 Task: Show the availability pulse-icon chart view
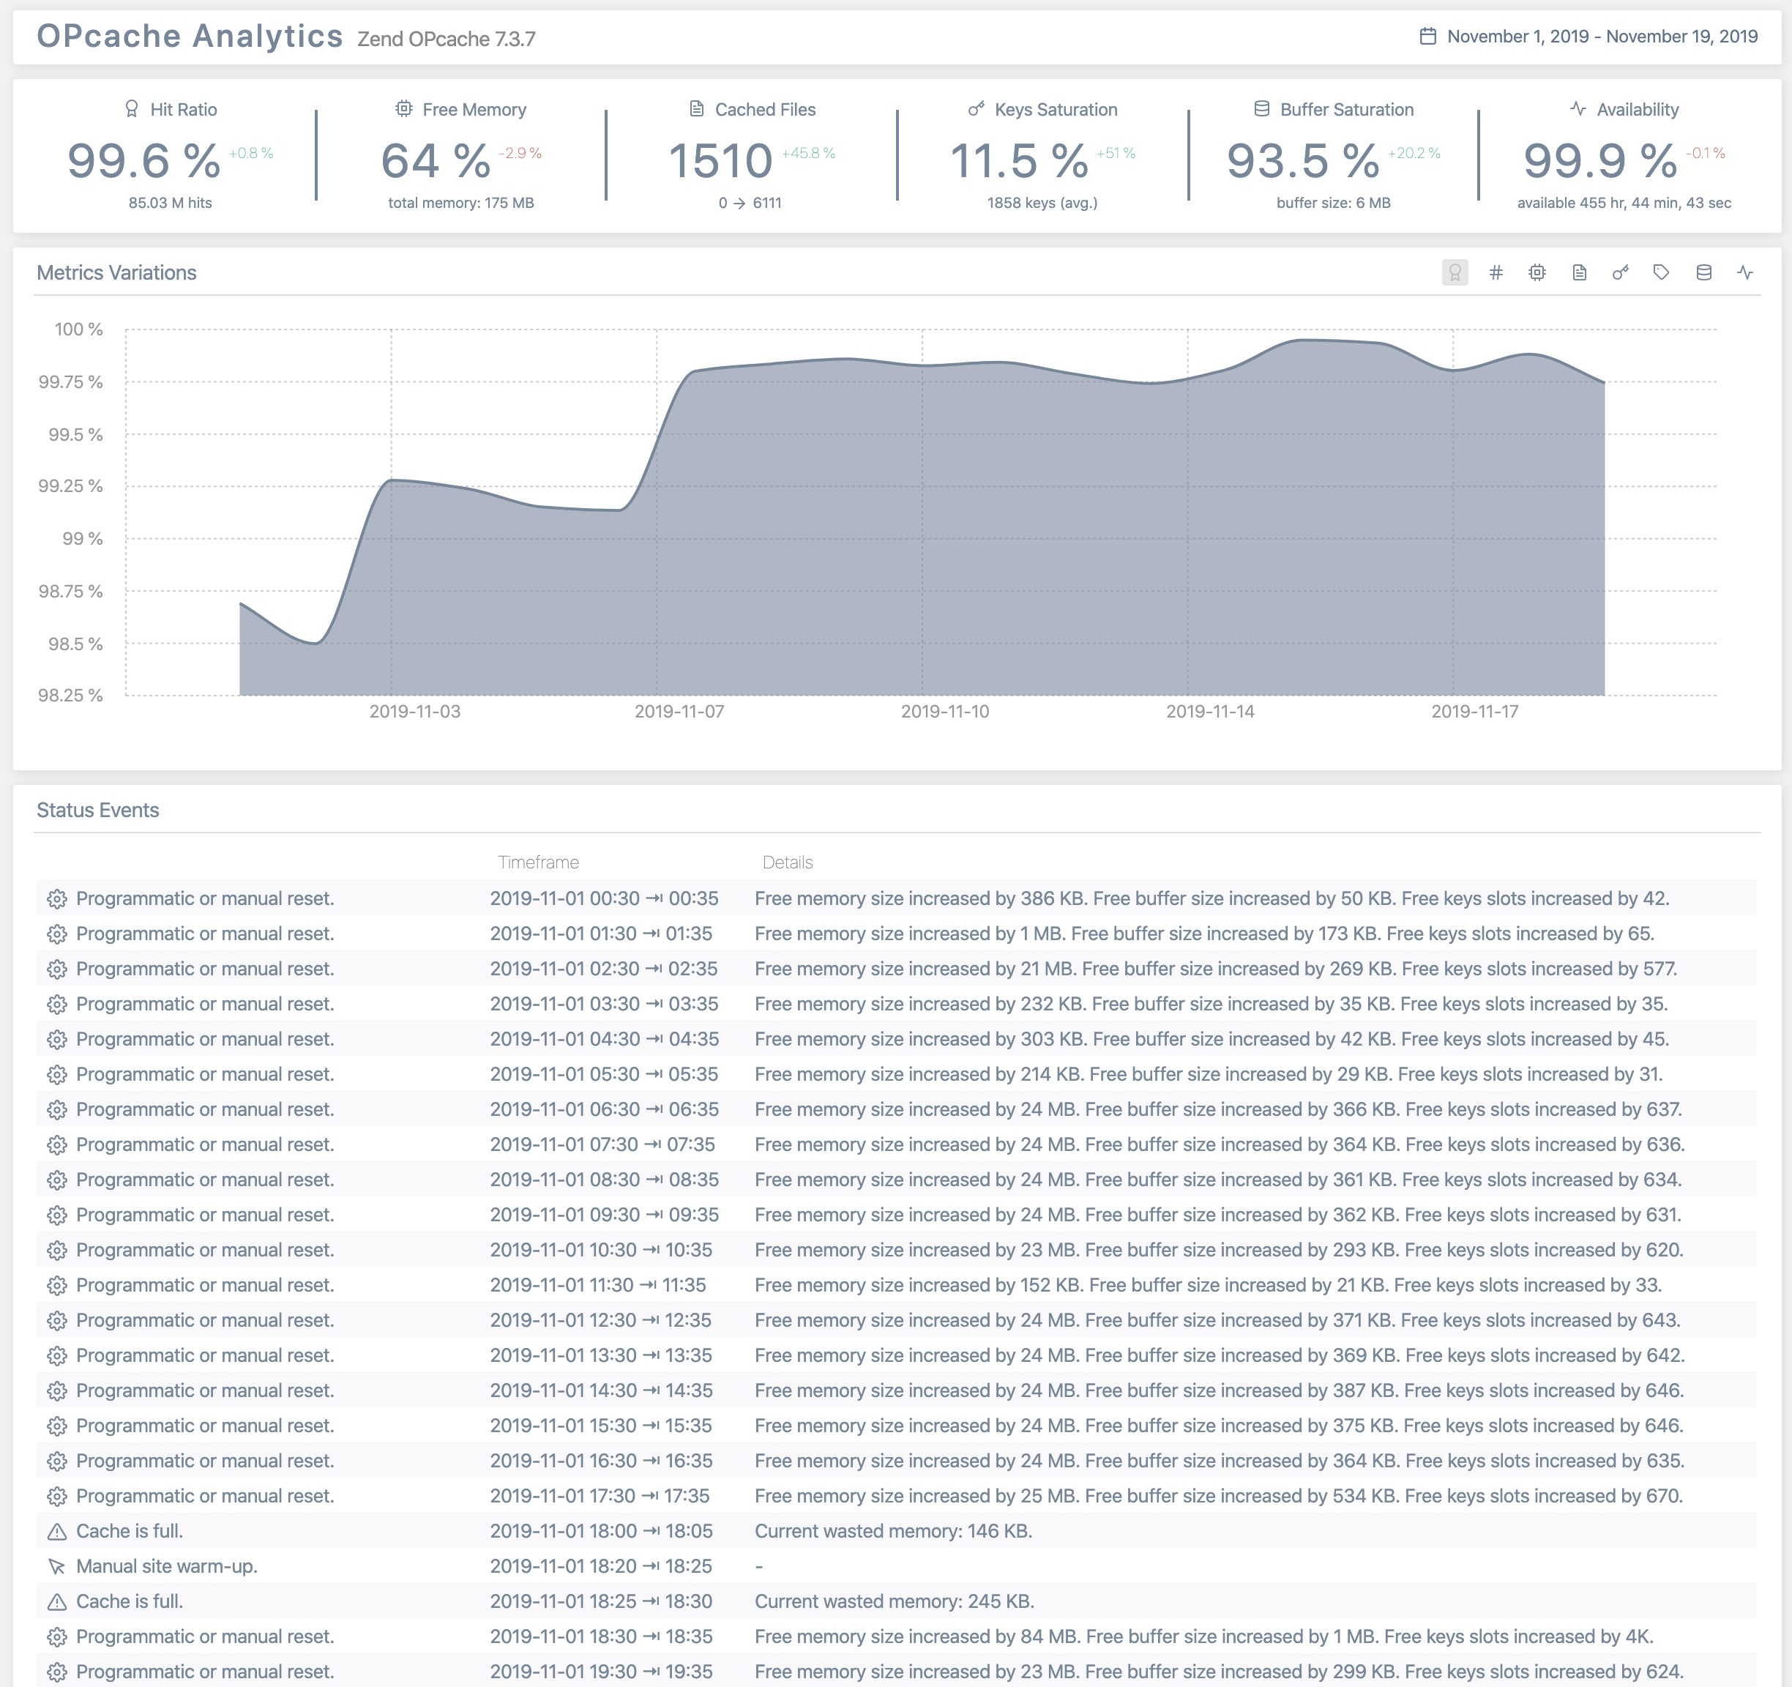(x=1745, y=272)
